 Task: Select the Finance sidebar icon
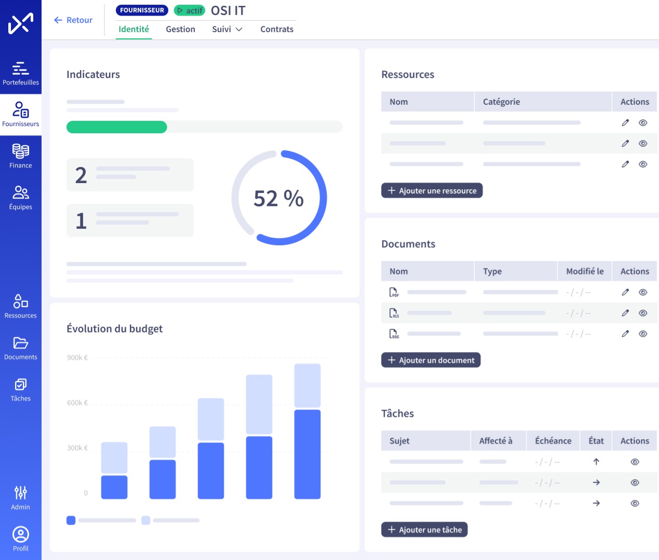click(20, 156)
